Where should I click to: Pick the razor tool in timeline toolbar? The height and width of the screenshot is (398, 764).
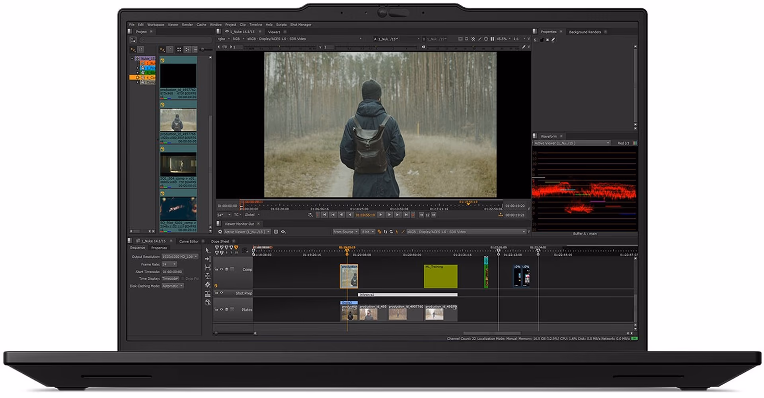pos(208,285)
